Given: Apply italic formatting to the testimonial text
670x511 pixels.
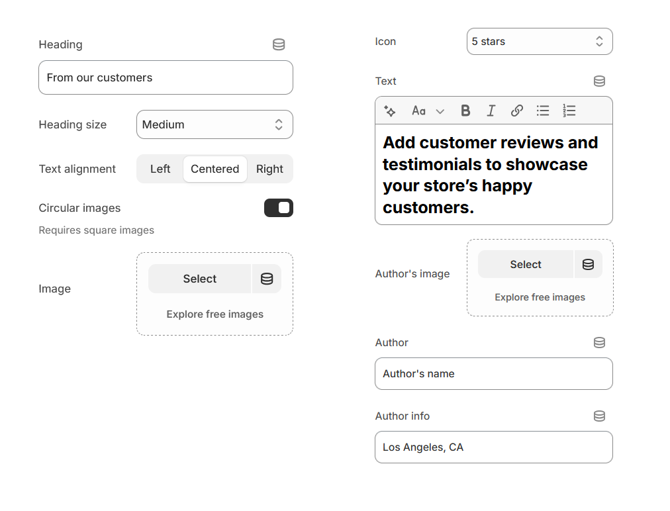Looking at the screenshot, I should click(491, 111).
